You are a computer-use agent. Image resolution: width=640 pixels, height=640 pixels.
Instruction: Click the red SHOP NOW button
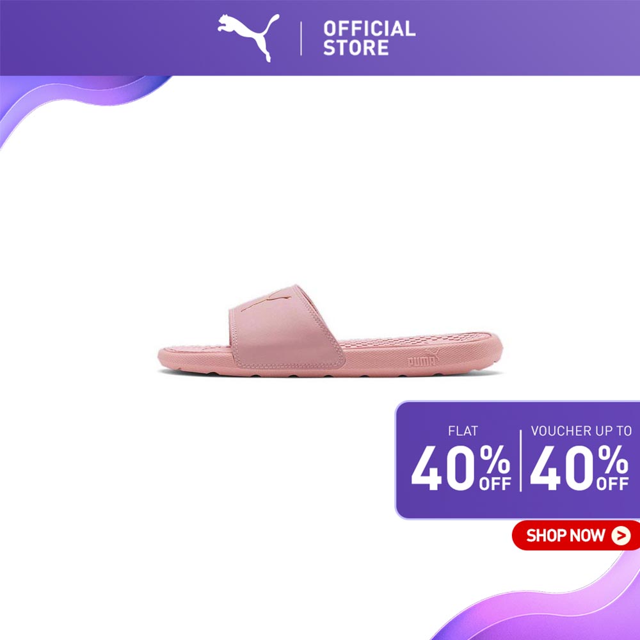pos(575,535)
